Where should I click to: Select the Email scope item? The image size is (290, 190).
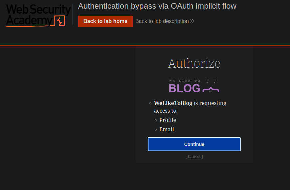point(167,129)
